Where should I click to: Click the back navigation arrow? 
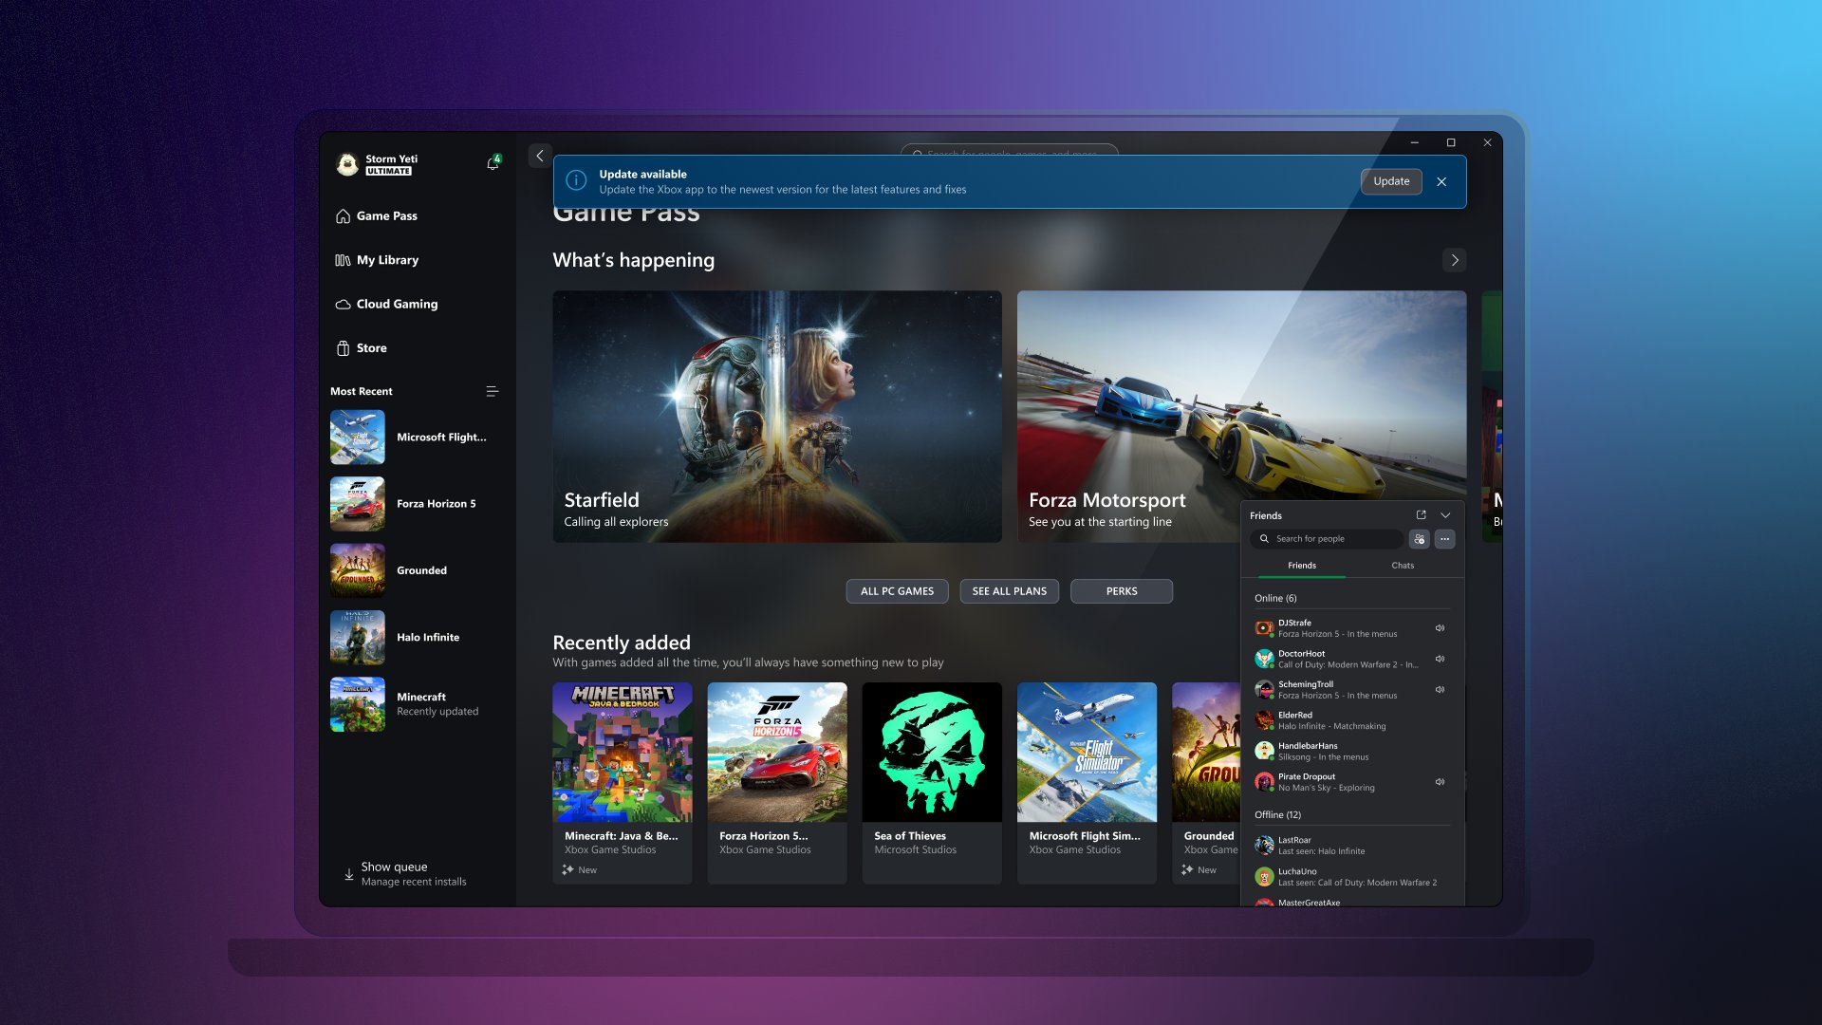point(540,156)
